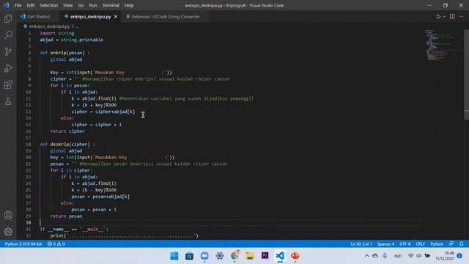The height and width of the screenshot is (264, 469).
Task: Open Premiere Pro from taskbar
Action: (x=265, y=256)
